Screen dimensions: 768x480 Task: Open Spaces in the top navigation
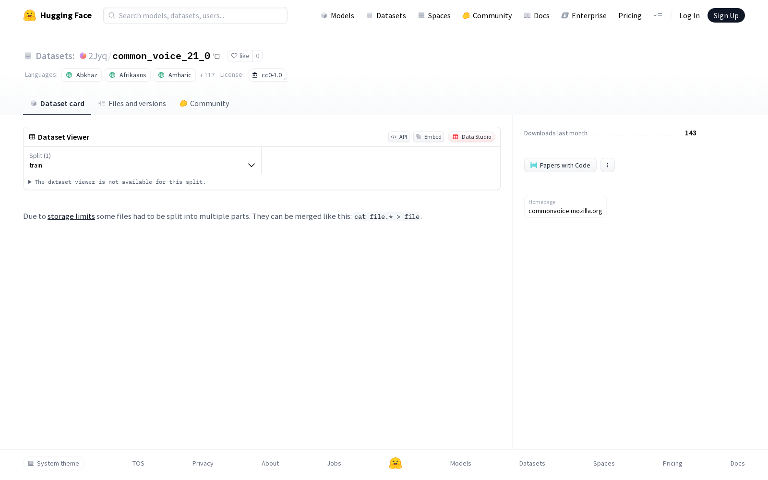coord(434,15)
